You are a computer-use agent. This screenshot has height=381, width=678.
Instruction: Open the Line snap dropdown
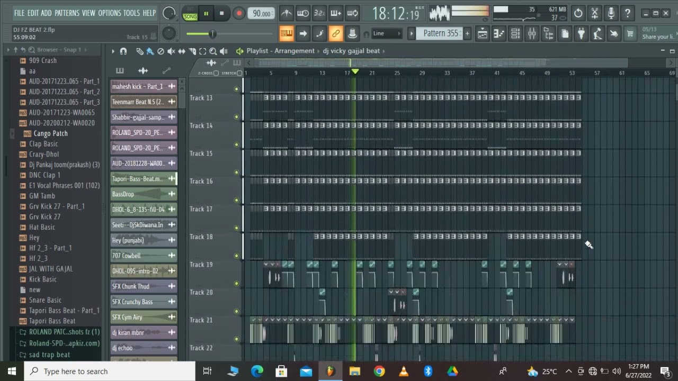[x=387, y=33]
